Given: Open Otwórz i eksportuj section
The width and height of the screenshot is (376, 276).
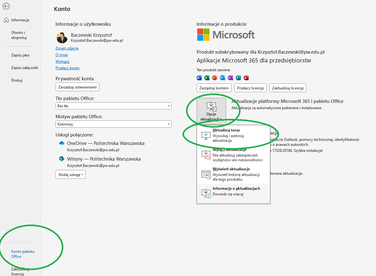Looking at the screenshot, I should pyautogui.click(x=19, y=35).
